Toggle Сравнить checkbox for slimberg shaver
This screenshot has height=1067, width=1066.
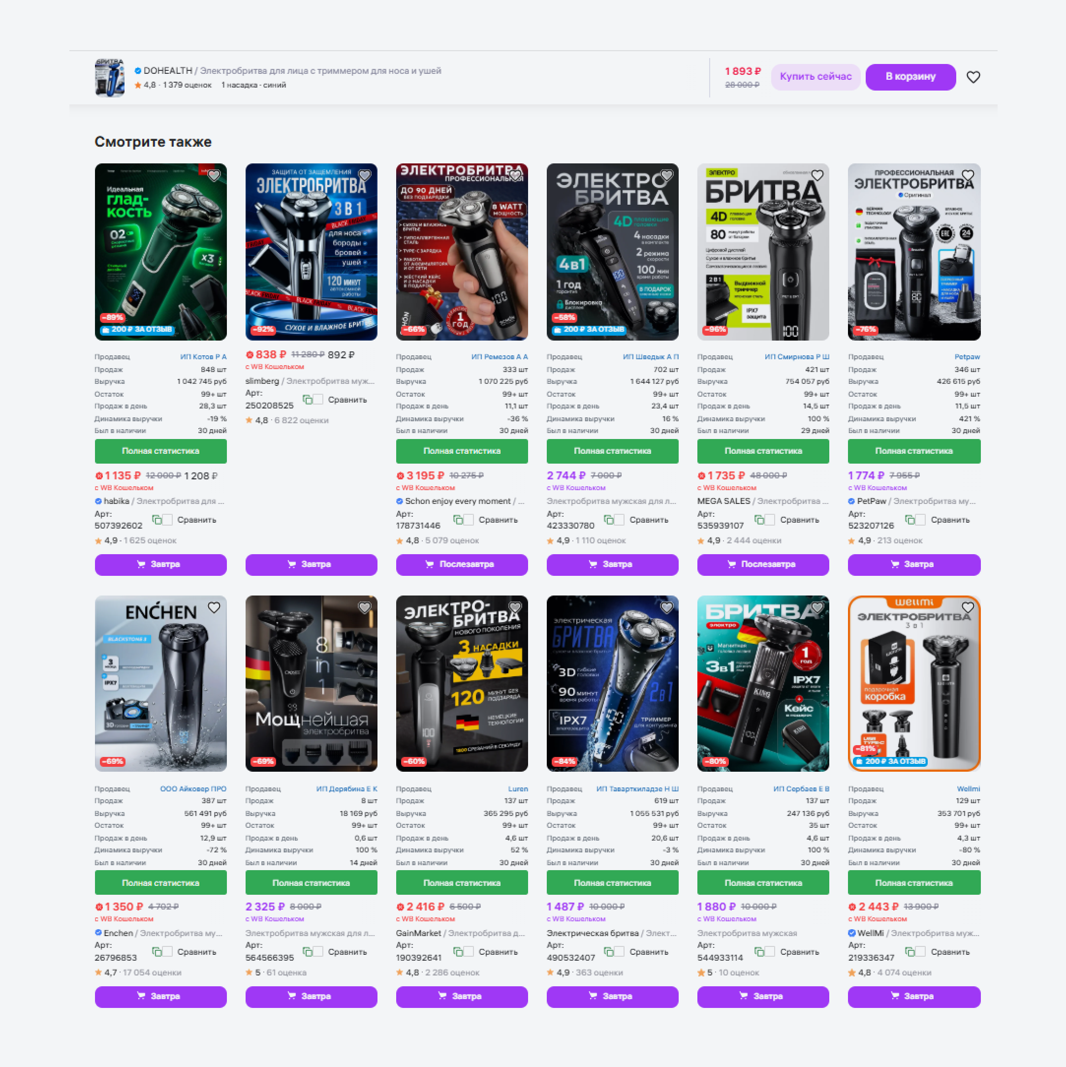pyautogui.click(x=317, y=399)
